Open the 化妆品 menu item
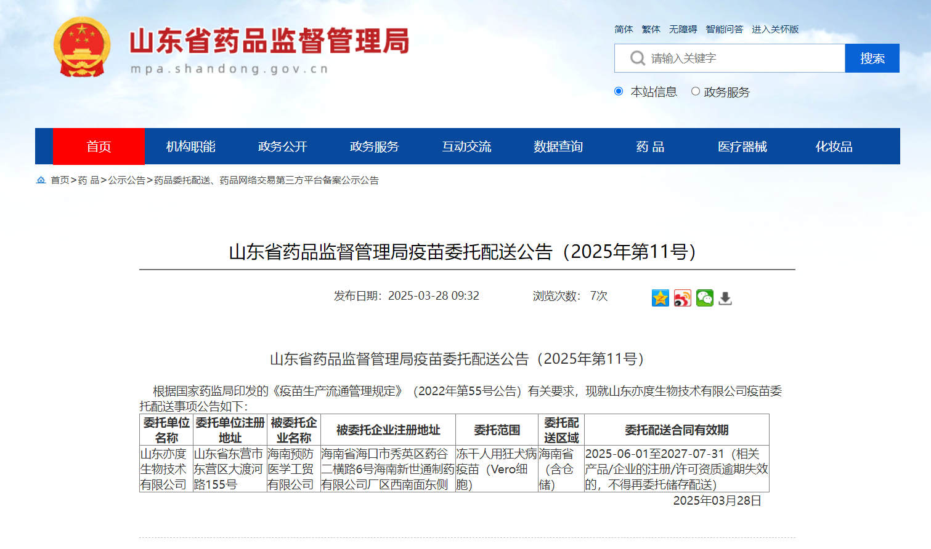The width and height of the screenshot is (931, 549). tap(834, 146)
